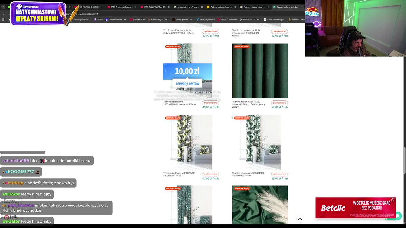Viewport: 406px width, 228px height.
Task: Open the dark green SNAKE curtain thumbnail
Action: [x=260, y=71]
